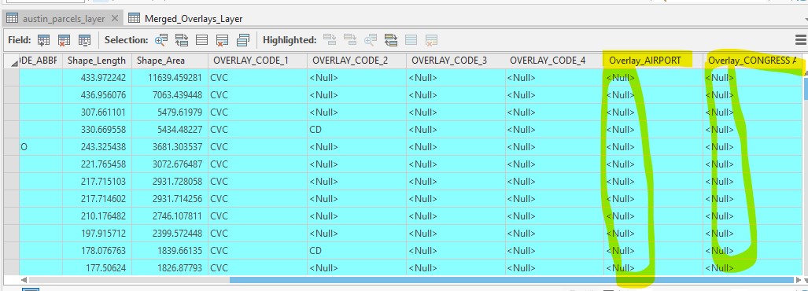Screen dimensions: 808x291
Task: Zoom to the highlighted records
Action: coord(371,40)
